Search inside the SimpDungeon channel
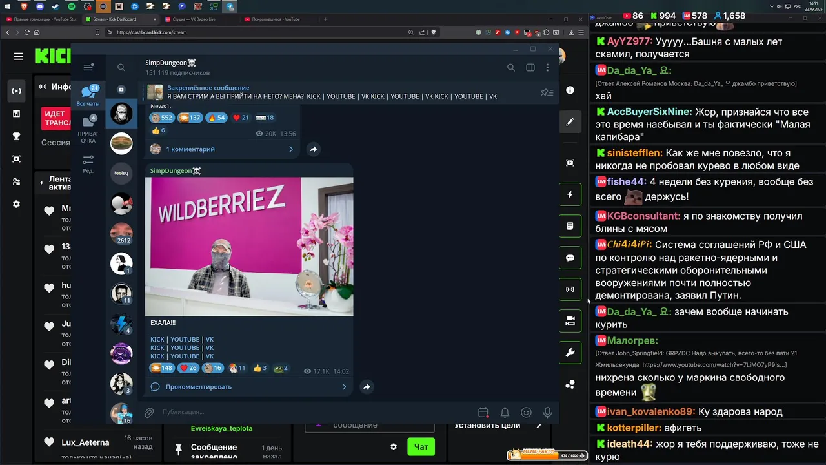This screenshot has height=465, width=826. 511,67
